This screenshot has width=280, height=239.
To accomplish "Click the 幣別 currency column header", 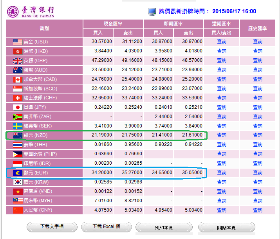I will click(x=44, y=28).
